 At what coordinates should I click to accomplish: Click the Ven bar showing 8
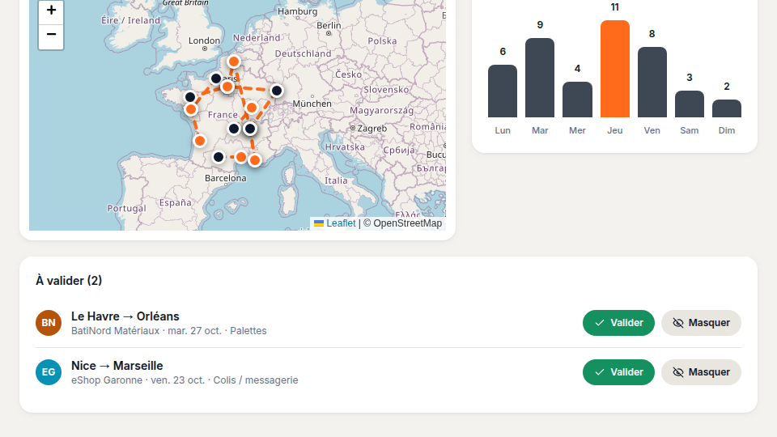652,83
